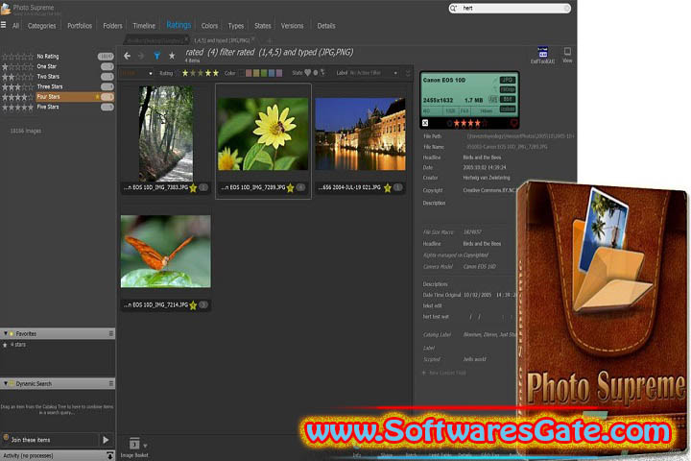This screenshot has width=691, height=461.
Task: Select the No Rating row
Action: coord(58,57)
